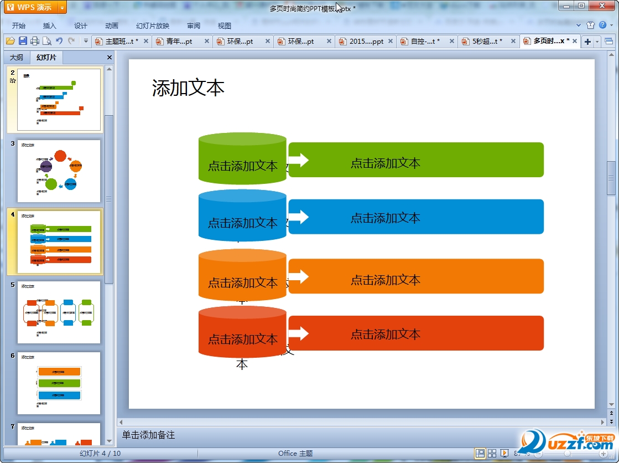The image size is (619, 463).
Task: Close the 2015....ppt document tab
Action: 391,41
